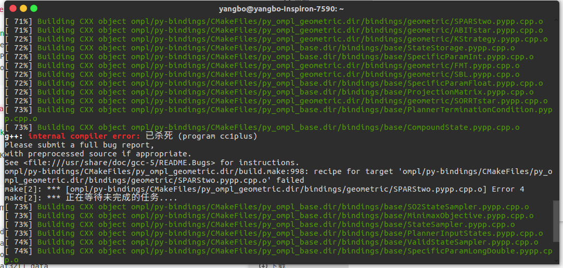
Task: Click the red 'internal compiler error' text
Action: click(84, 136)
